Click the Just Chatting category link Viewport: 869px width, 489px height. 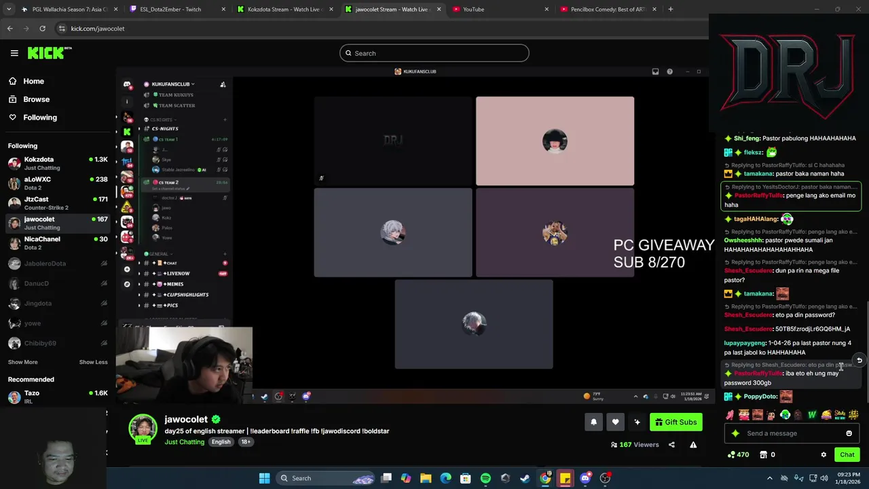pyautogui.click(x=184, y=441)
